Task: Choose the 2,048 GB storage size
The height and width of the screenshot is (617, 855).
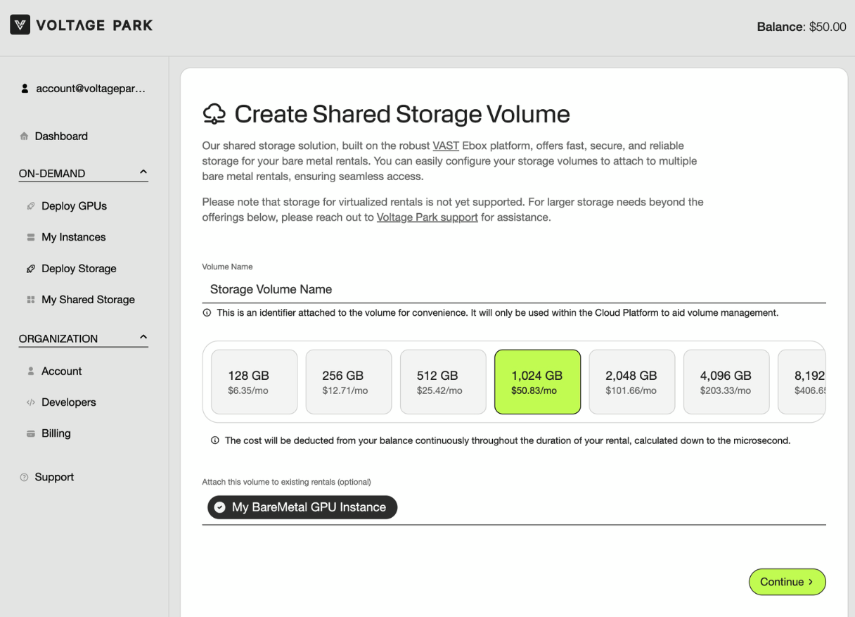Action: tap(631, 382)
